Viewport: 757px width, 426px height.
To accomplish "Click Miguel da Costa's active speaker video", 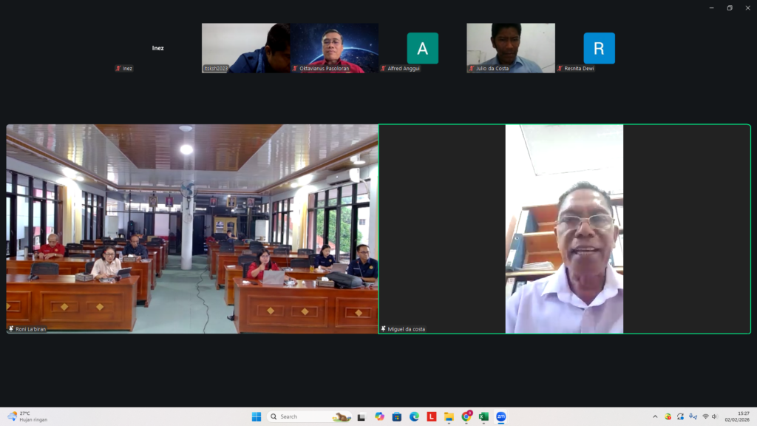I will [564, 229].
